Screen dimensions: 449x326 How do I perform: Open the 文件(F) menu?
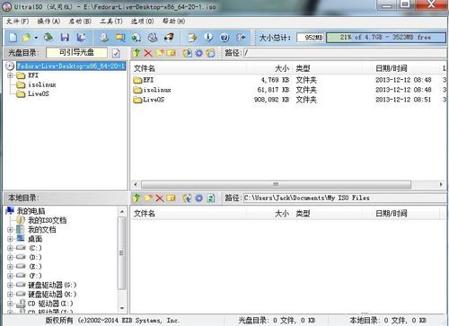coord(17,22)
